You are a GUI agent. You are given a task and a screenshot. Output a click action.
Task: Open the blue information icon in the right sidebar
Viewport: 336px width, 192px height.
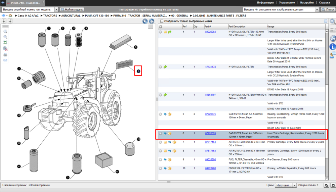(333, 46)
